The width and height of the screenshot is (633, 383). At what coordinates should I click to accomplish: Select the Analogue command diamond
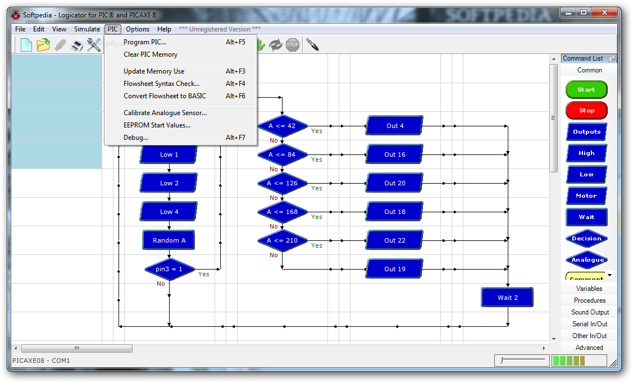pos(586,260)
